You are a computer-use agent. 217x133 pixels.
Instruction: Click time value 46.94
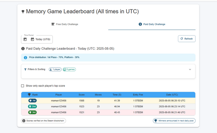tap(117, 107)
